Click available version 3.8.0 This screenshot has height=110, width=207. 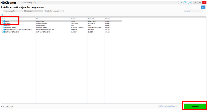click(x=90, y=25)
